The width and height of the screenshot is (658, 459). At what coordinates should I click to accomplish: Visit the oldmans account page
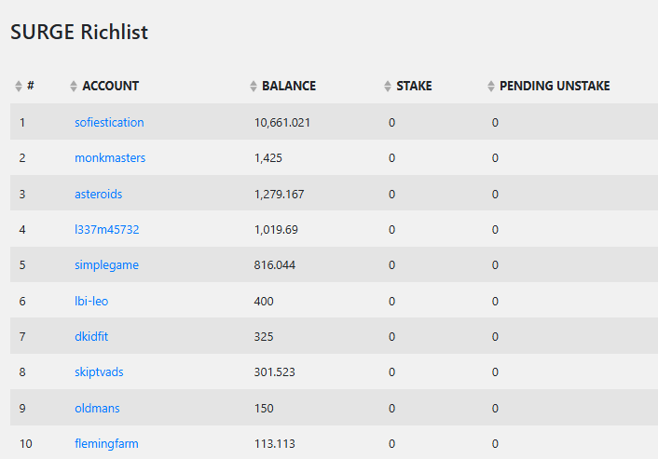[97, 409]
